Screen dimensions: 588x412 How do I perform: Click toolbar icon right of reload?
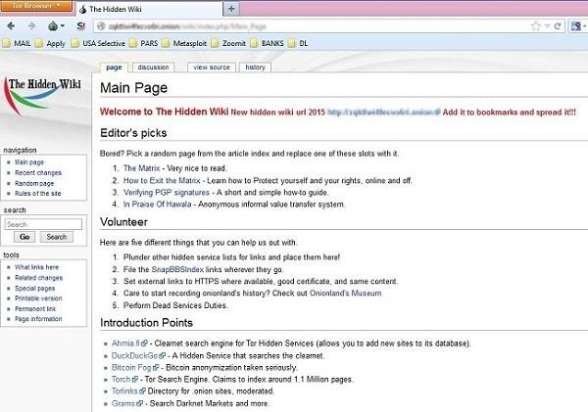point(577,25)
